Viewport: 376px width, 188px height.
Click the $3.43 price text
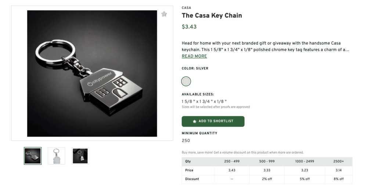coord(189,27)
